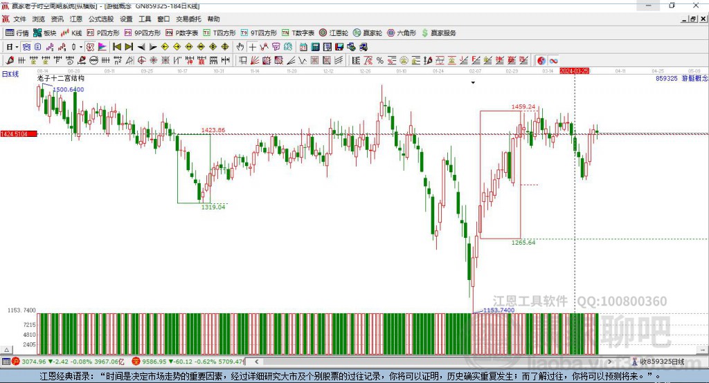Viewport: 709px width, 383px height.
Task: Click the 1459.24 box price label
Action: (523, 107)
